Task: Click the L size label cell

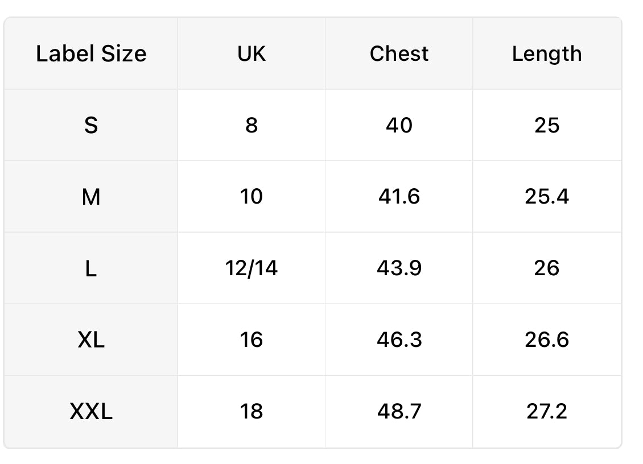Action: (x=91, y=268)
